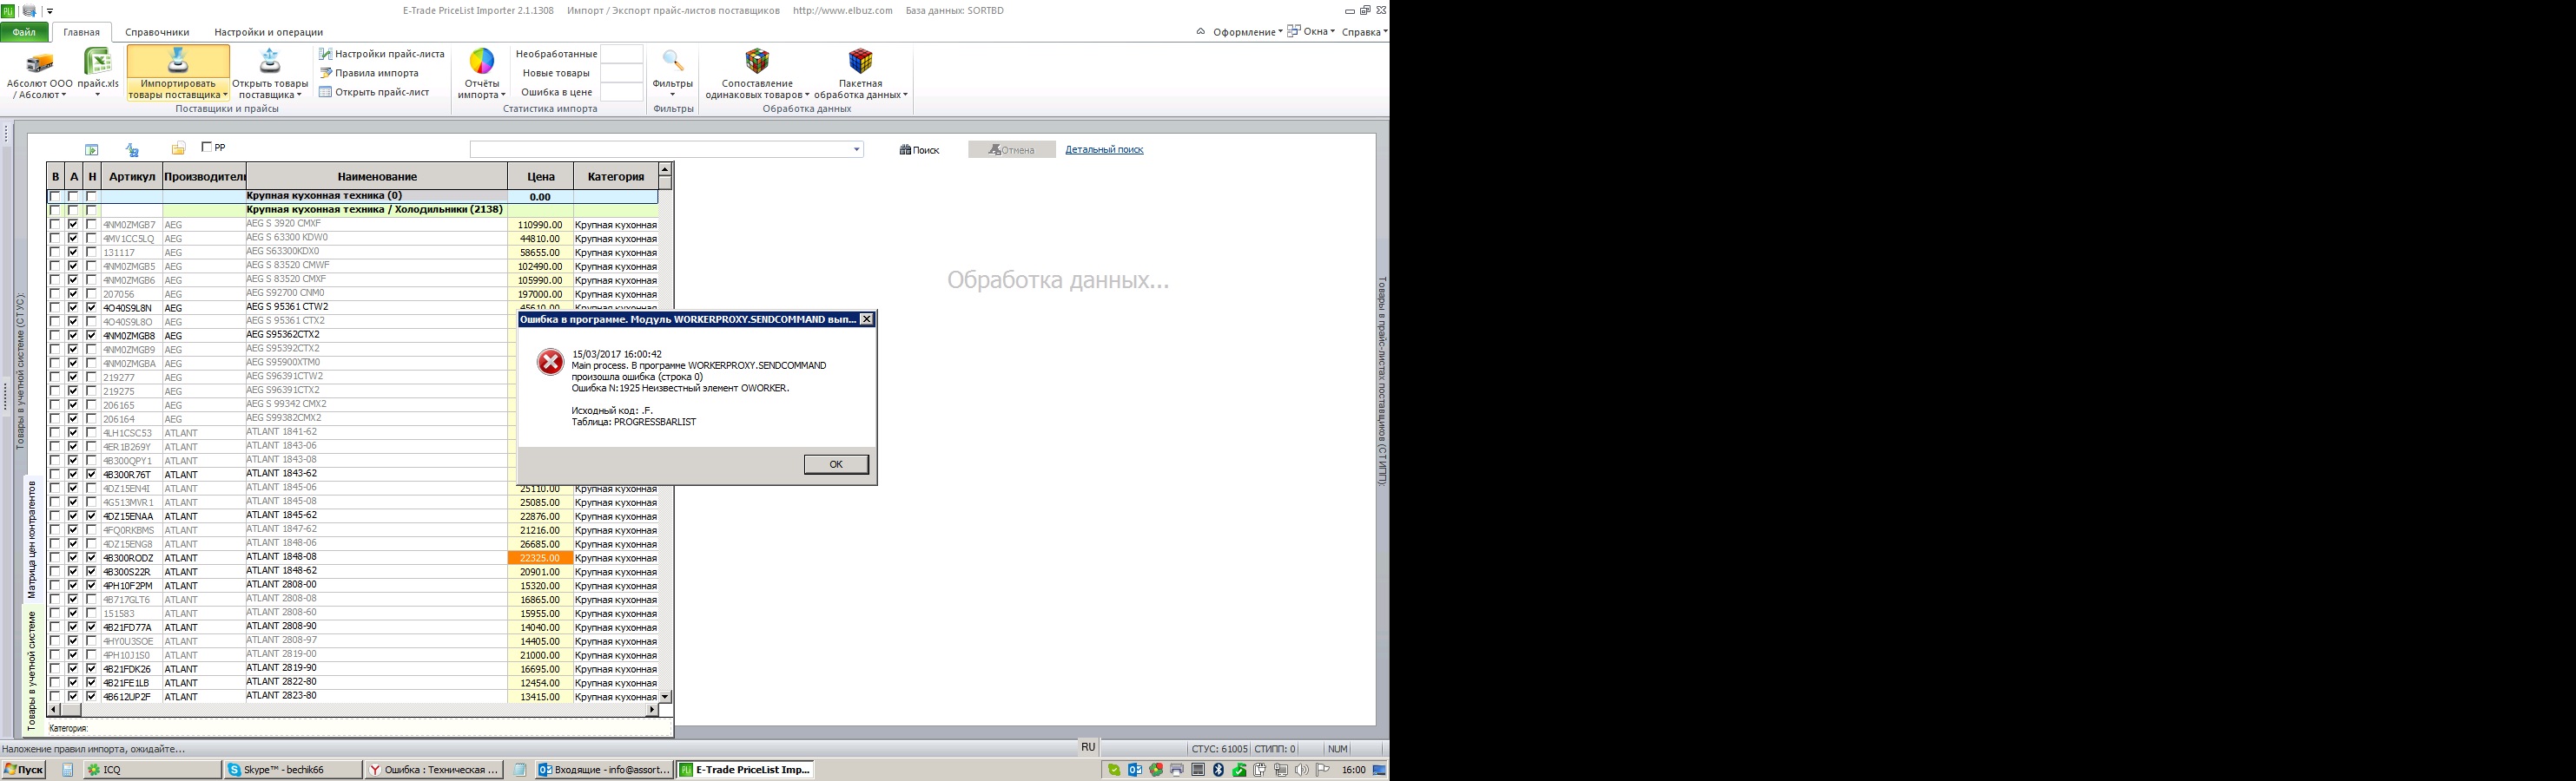Click the Наименование column header
Image resolution: width=2576 pixels, height=781 pixels.
pyautogui.click(x=377, y=177)
